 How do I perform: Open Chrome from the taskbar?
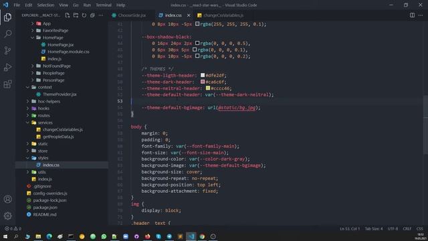[202, 236]
